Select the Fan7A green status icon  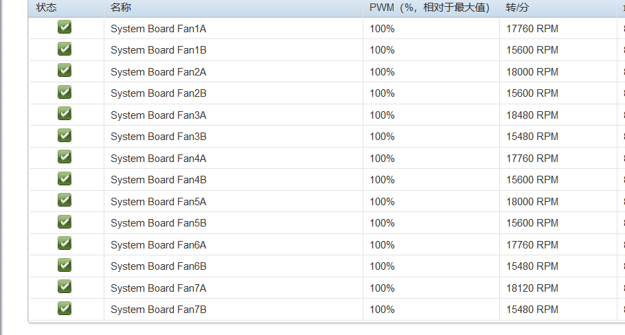(x=65, y=286)
